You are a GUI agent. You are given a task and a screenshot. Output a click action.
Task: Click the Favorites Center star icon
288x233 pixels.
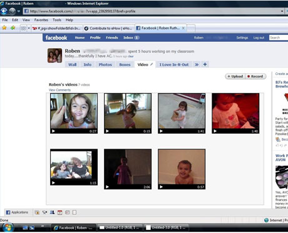click(x=4, y=28)
